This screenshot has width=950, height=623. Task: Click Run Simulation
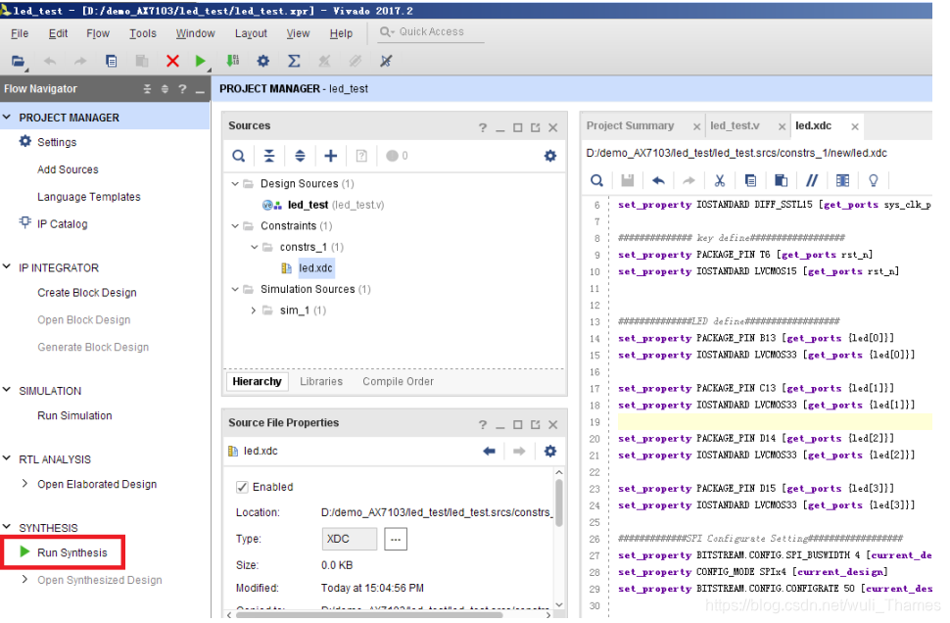click(x=74, y=415)
